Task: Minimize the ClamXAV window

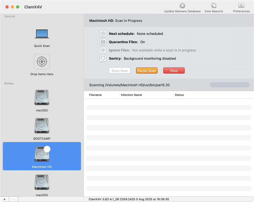Action: [12, 7]
